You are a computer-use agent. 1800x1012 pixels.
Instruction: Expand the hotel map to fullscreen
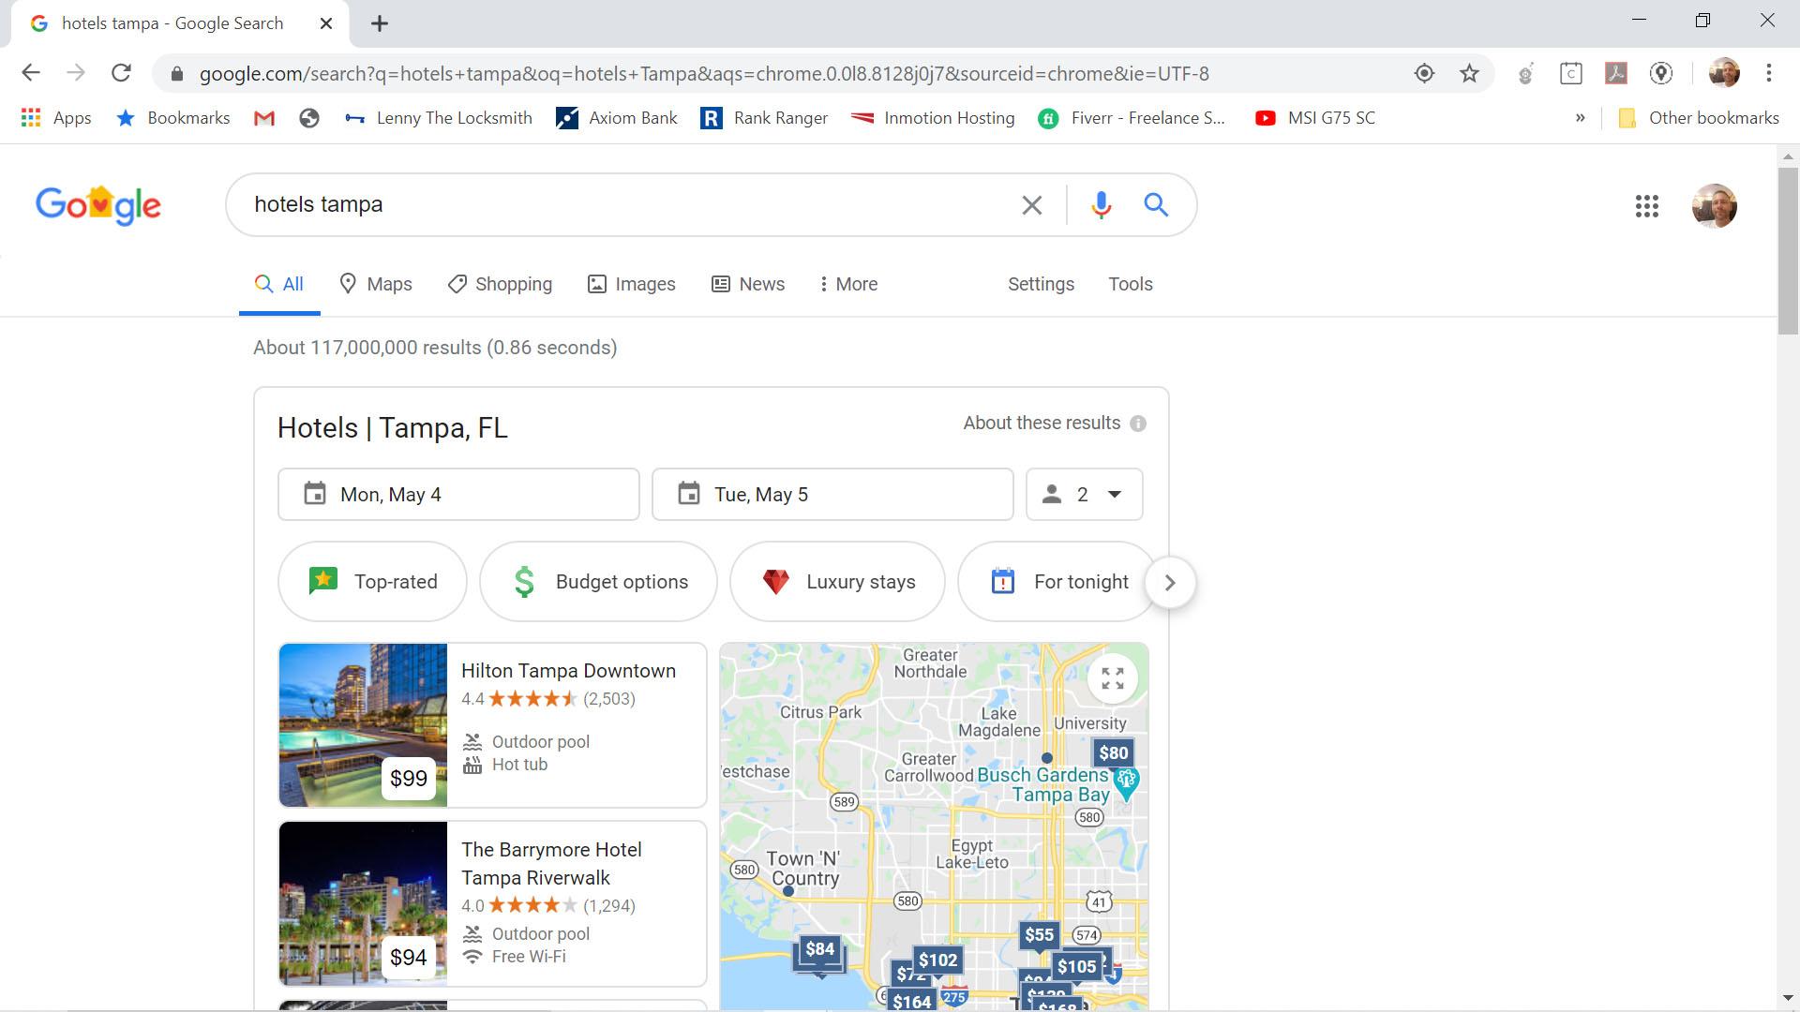1113,678
